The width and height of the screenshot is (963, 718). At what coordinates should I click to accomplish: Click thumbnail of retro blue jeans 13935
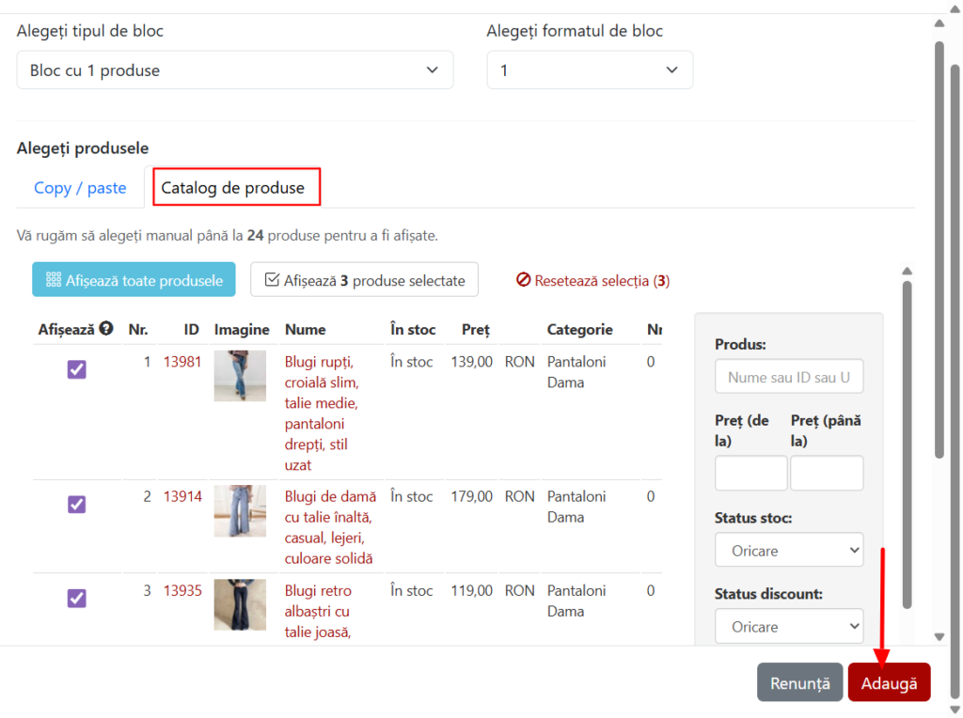240,604
